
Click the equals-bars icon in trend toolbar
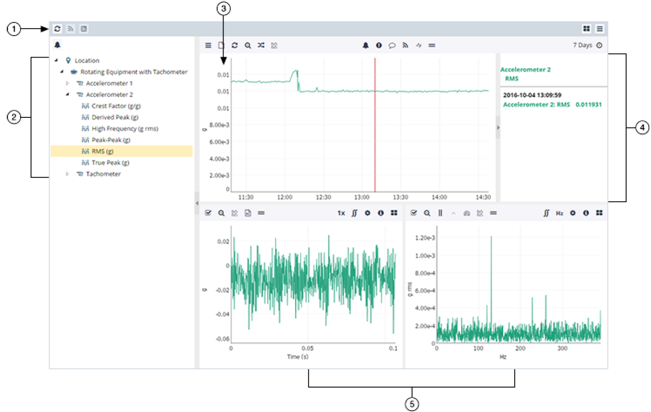pyautogui.click(x=432, y=45)
